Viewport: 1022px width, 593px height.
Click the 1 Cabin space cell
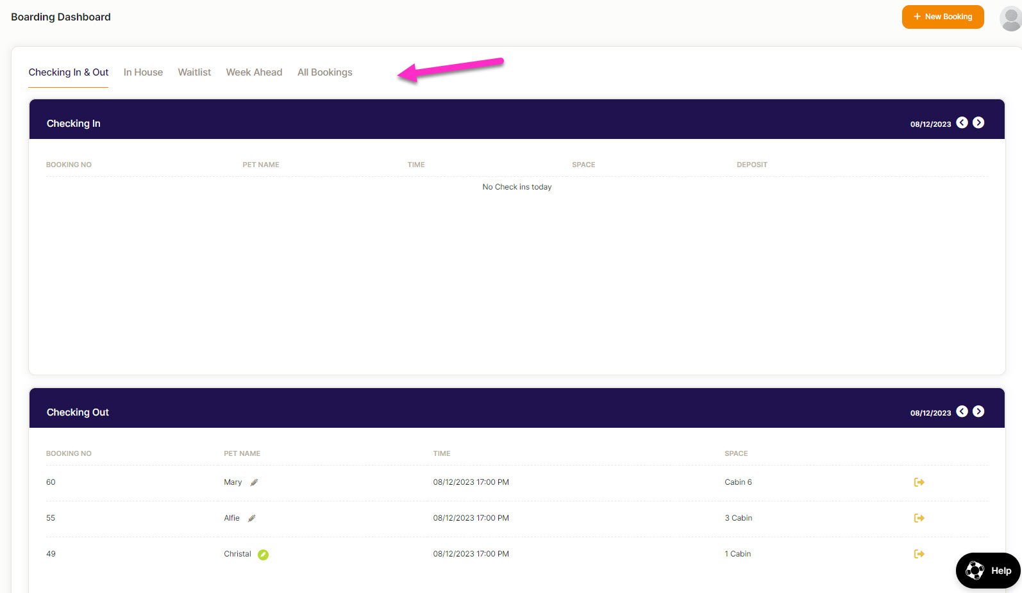point(738,554)
